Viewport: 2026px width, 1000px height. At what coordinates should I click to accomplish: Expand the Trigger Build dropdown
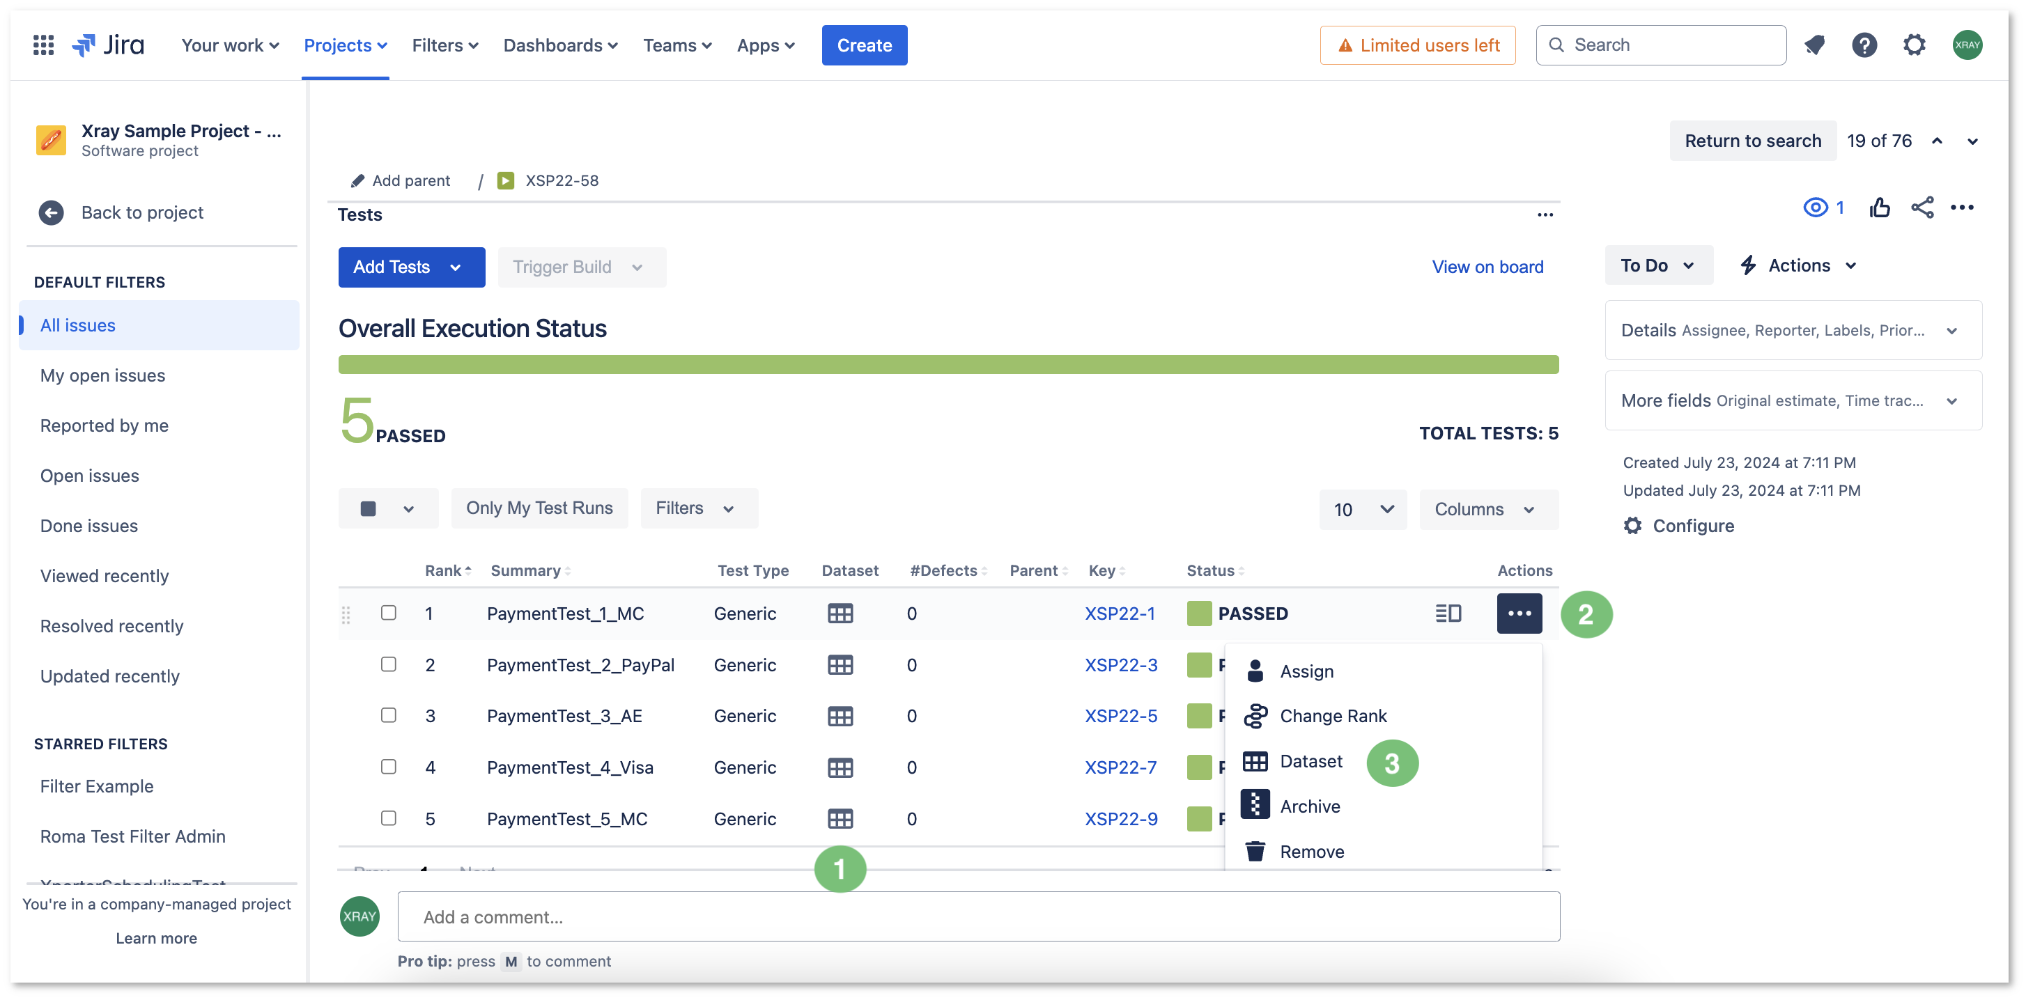coord(582,267)
